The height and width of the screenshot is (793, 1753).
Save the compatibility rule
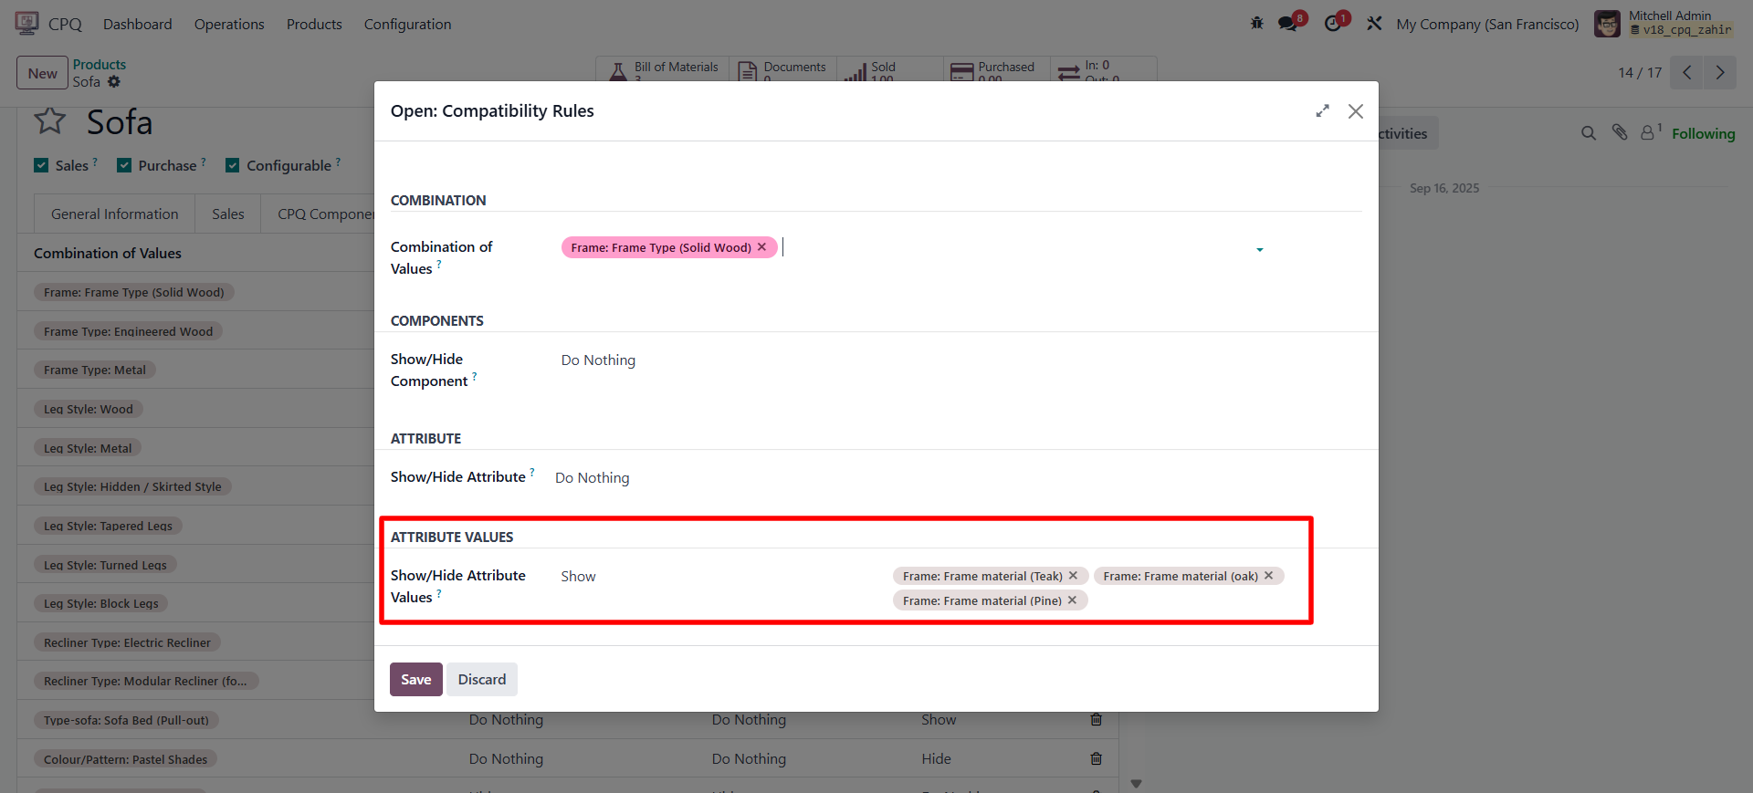[415, 680]
